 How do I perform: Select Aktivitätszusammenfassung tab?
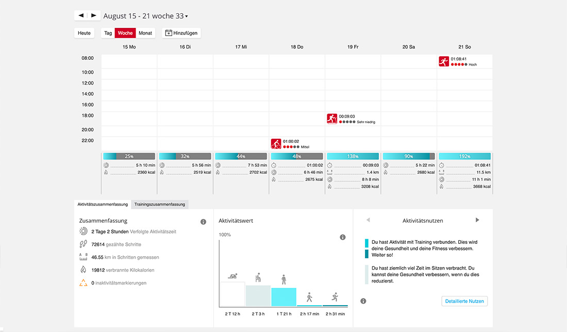pyautogui.click(x=103, y=204)
